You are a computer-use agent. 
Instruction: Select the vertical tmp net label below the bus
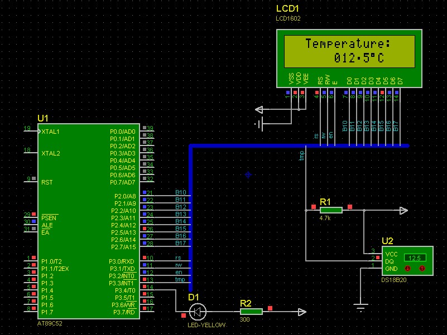pos(301,156)
